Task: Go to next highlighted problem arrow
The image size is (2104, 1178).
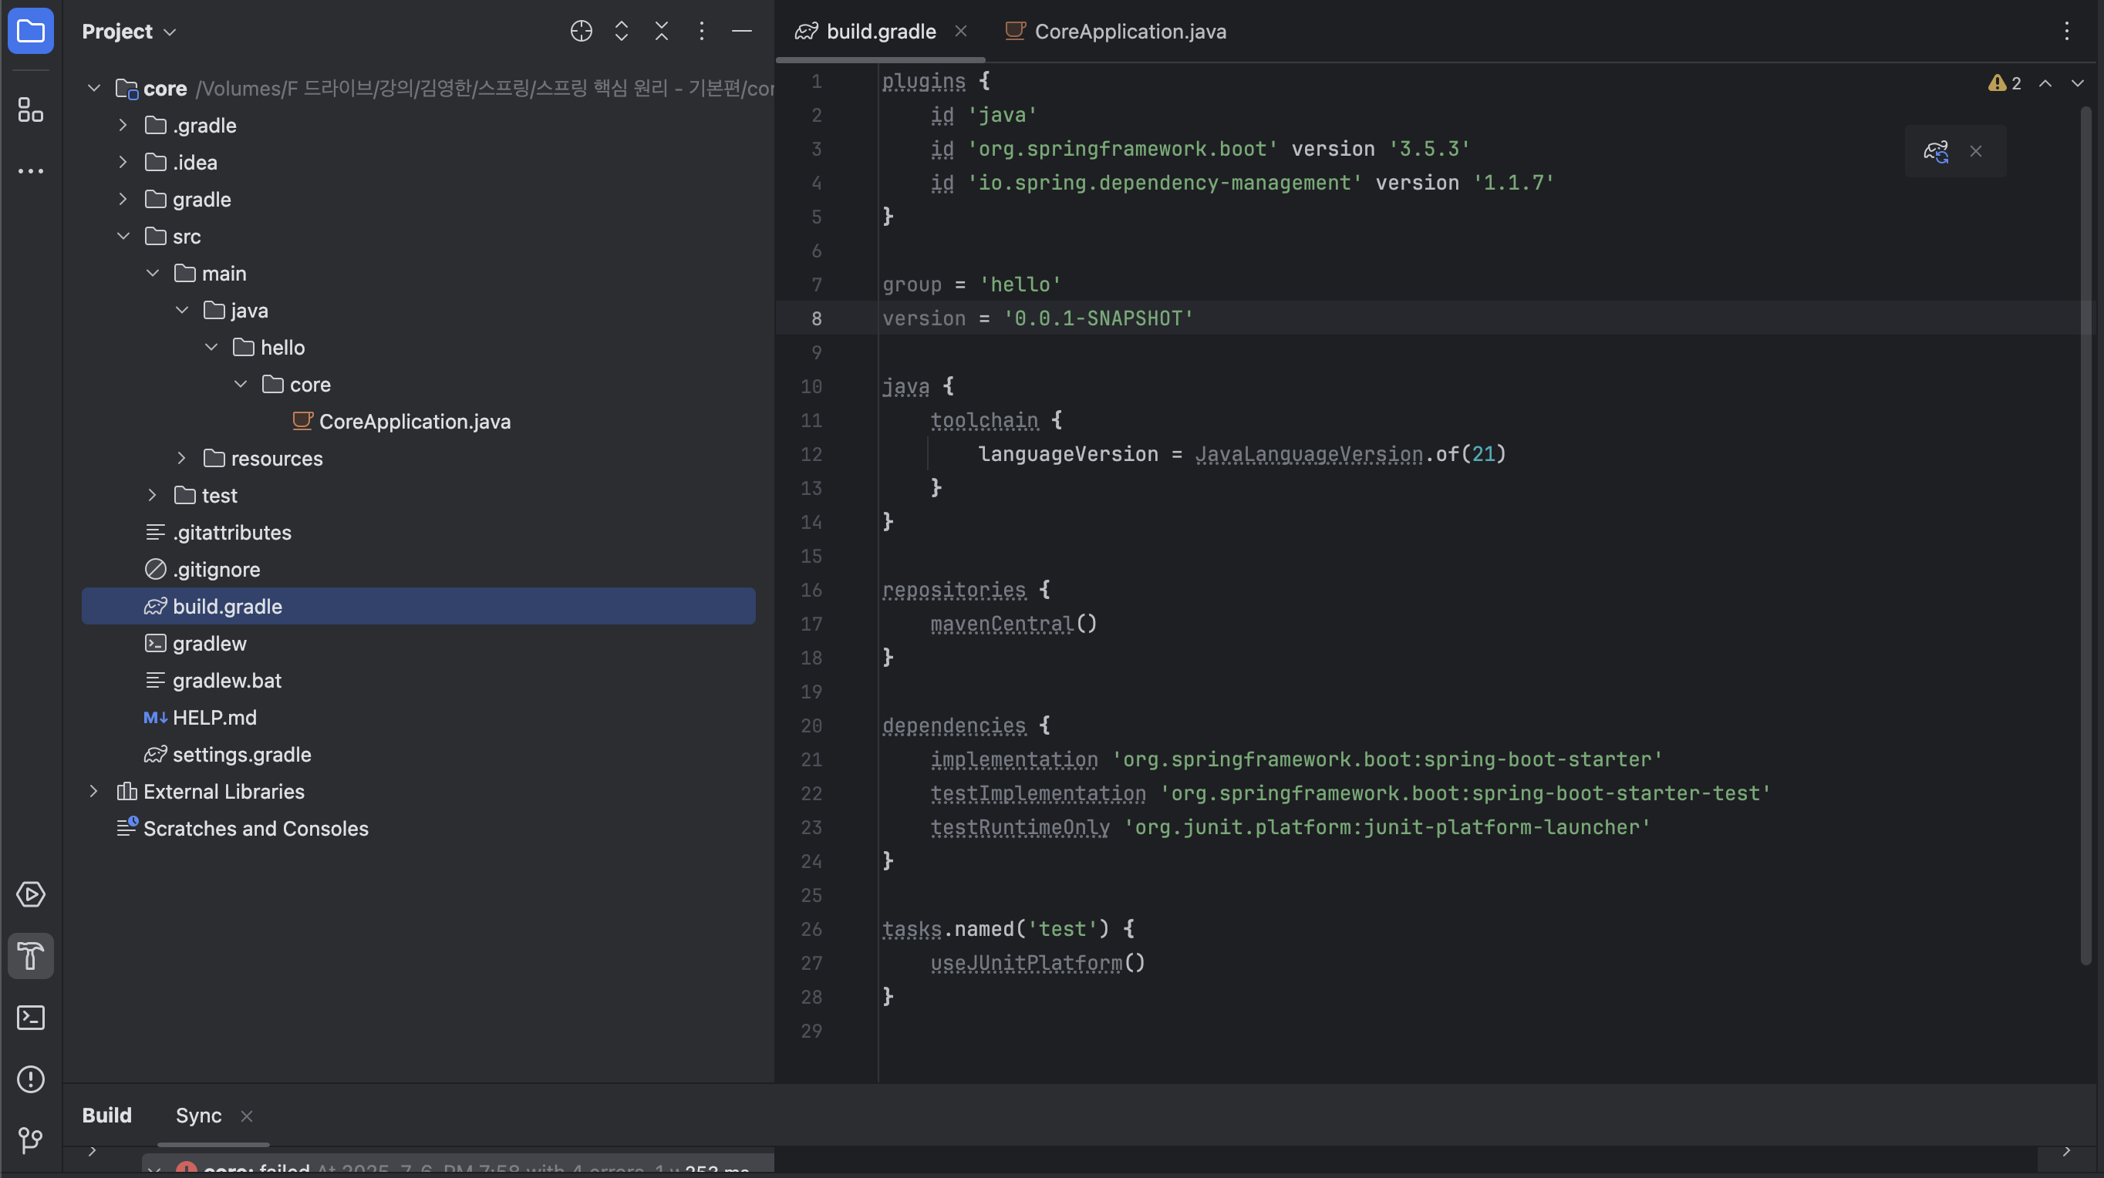Action: coord(2078,83)
